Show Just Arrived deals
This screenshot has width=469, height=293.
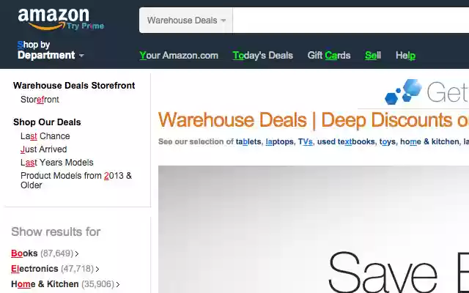(x=44, y=149)
